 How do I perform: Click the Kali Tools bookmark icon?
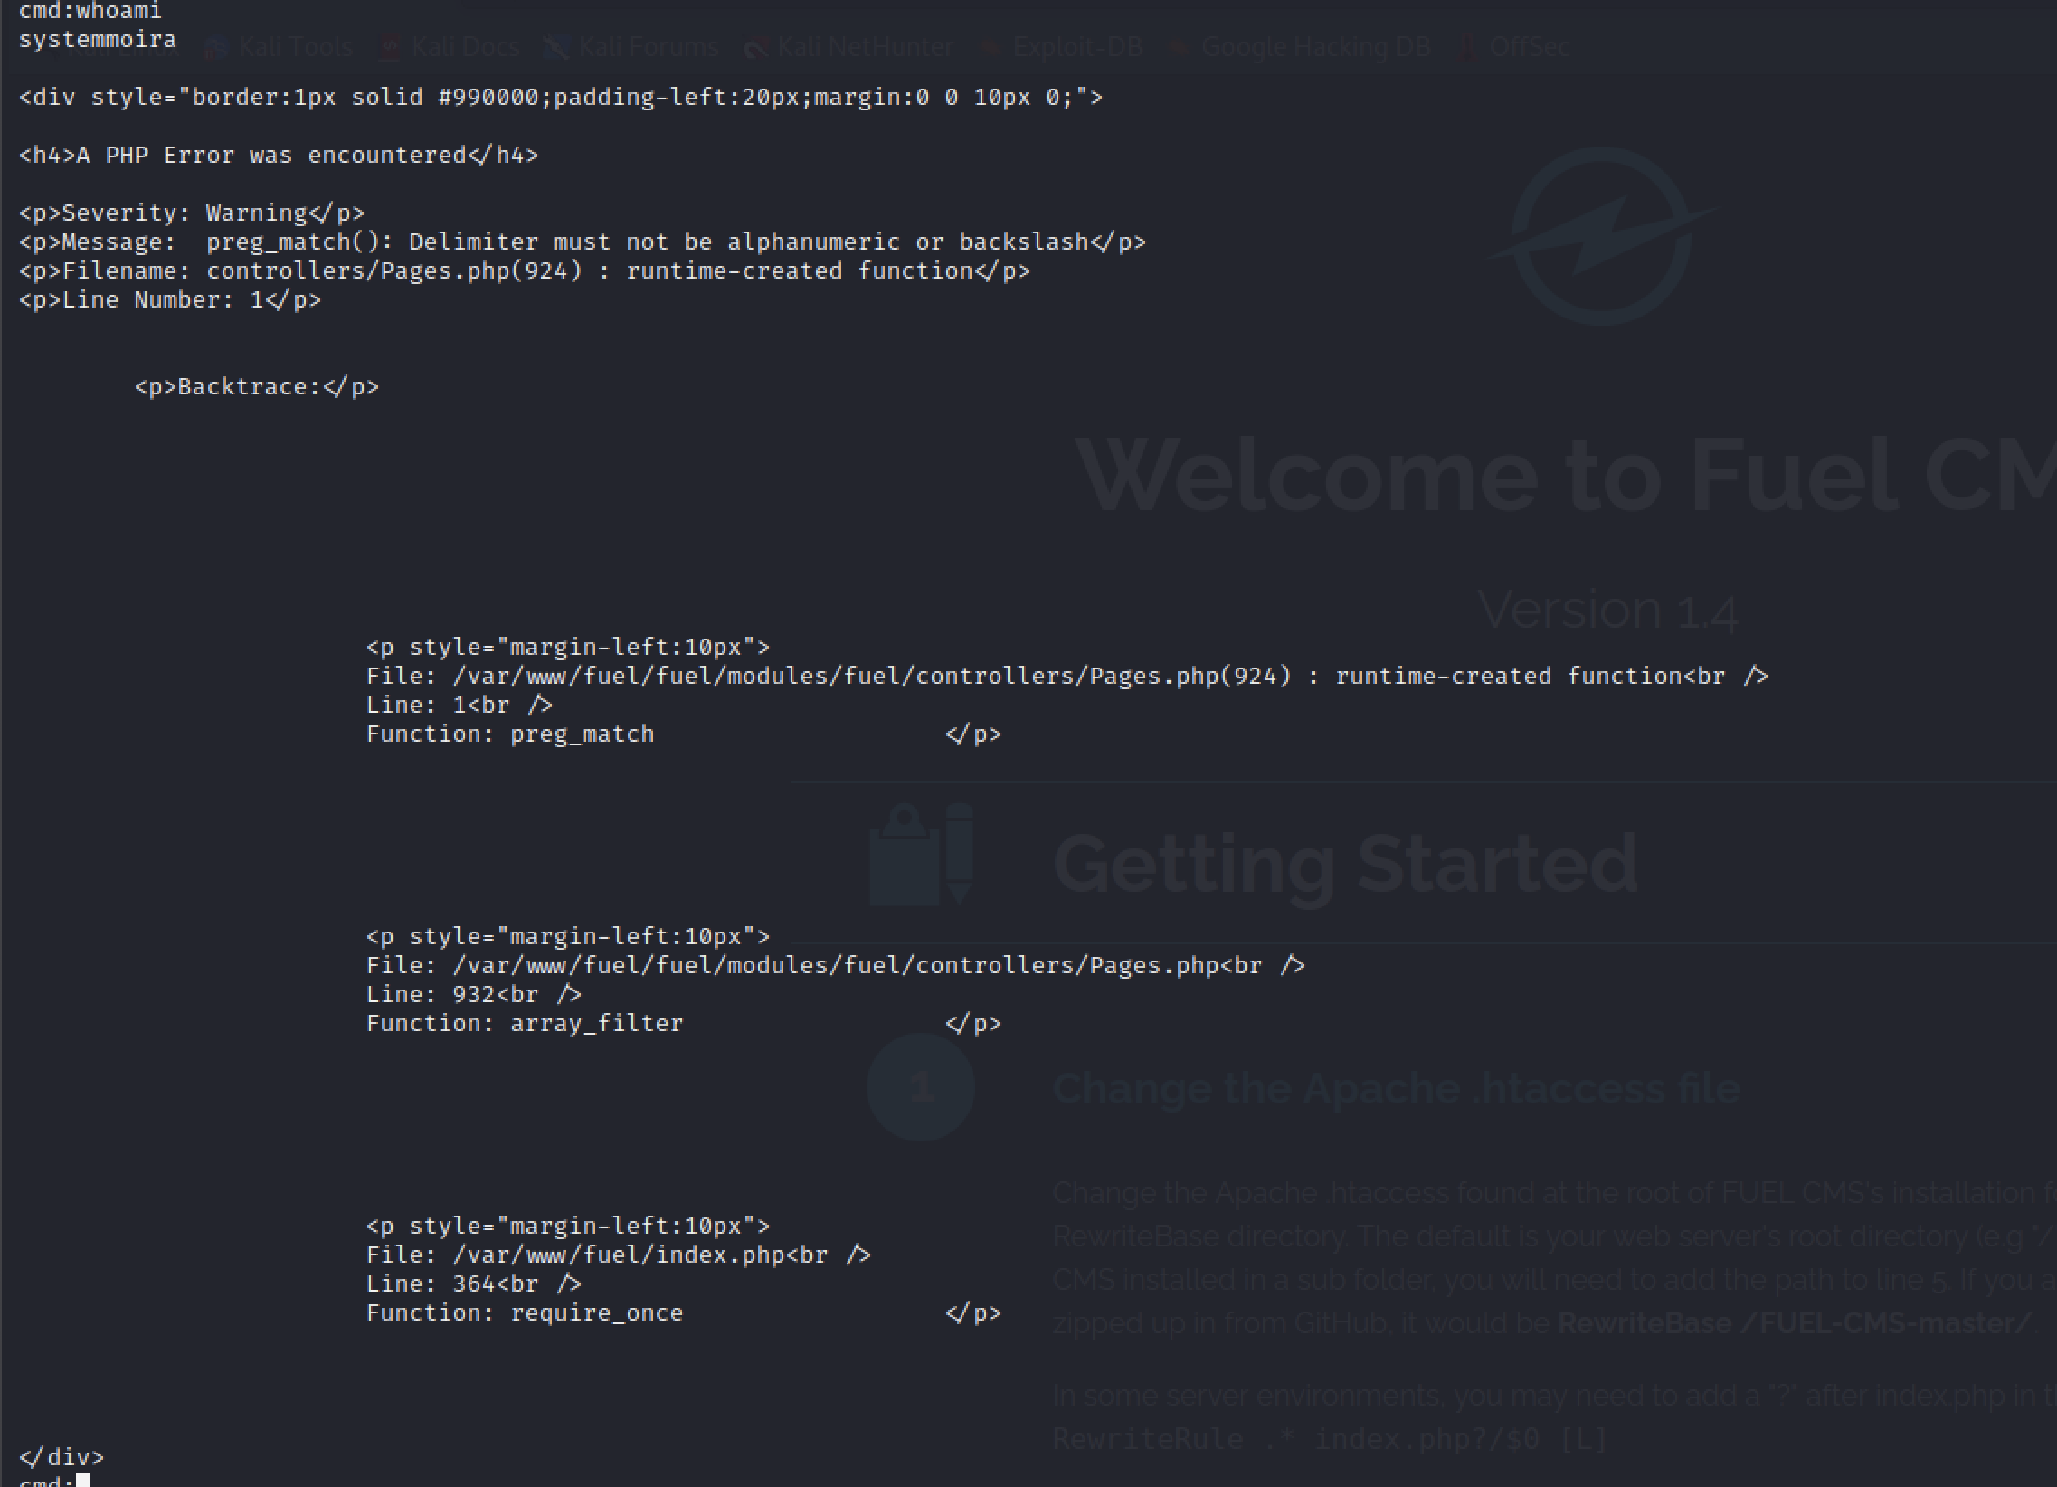(x=215, y=47)
